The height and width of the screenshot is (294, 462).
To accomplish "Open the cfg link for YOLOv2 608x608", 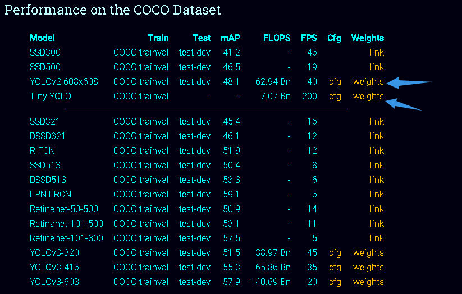I will [335, 82].
